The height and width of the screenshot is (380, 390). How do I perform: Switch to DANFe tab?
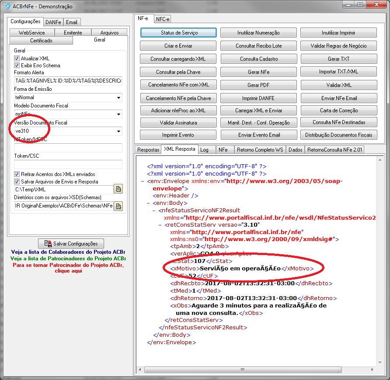point(53,22)
